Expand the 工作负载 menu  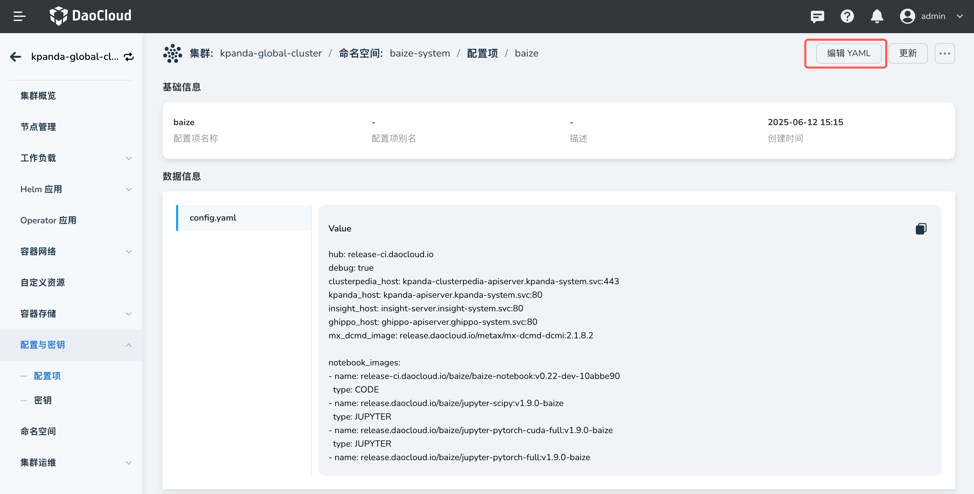[x=129, y=158]
